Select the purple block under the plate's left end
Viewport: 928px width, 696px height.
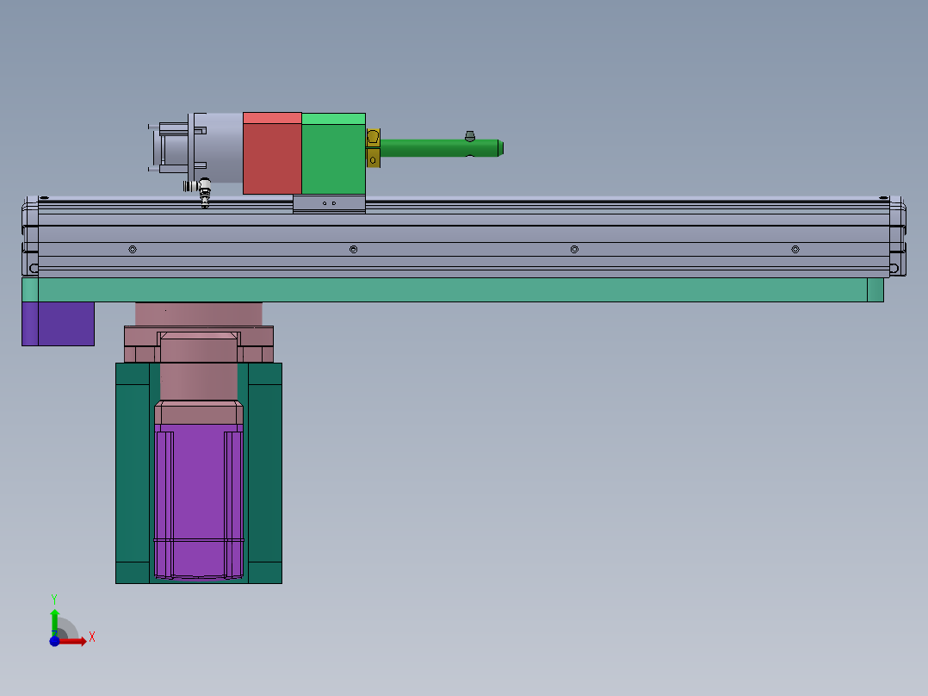point(58,323)
